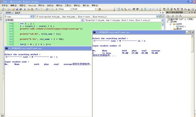Viewport: 196px width, 117px height.
Task: Open the Win32 platform dropdown
Action: coord(96,9)
